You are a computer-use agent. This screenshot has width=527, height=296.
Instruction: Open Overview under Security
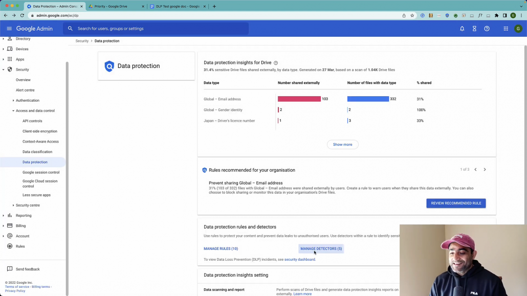coord(23,80)
